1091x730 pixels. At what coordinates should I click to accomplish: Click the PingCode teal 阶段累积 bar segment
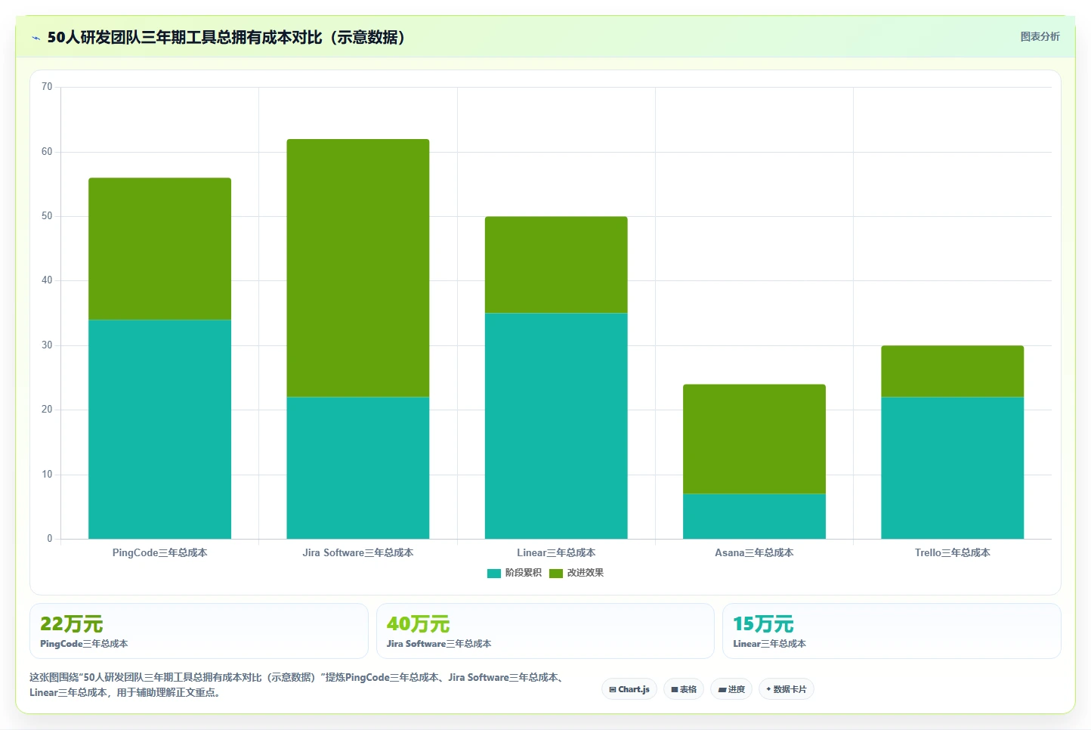point(160,429)
